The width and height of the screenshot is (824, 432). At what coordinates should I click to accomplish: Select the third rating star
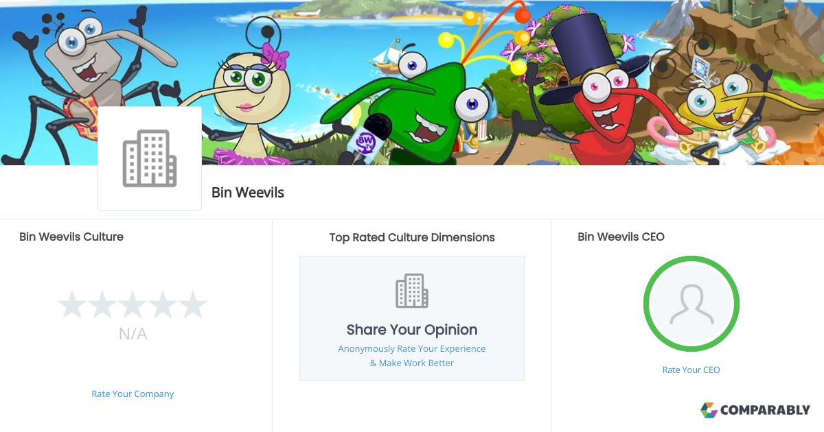133,305
